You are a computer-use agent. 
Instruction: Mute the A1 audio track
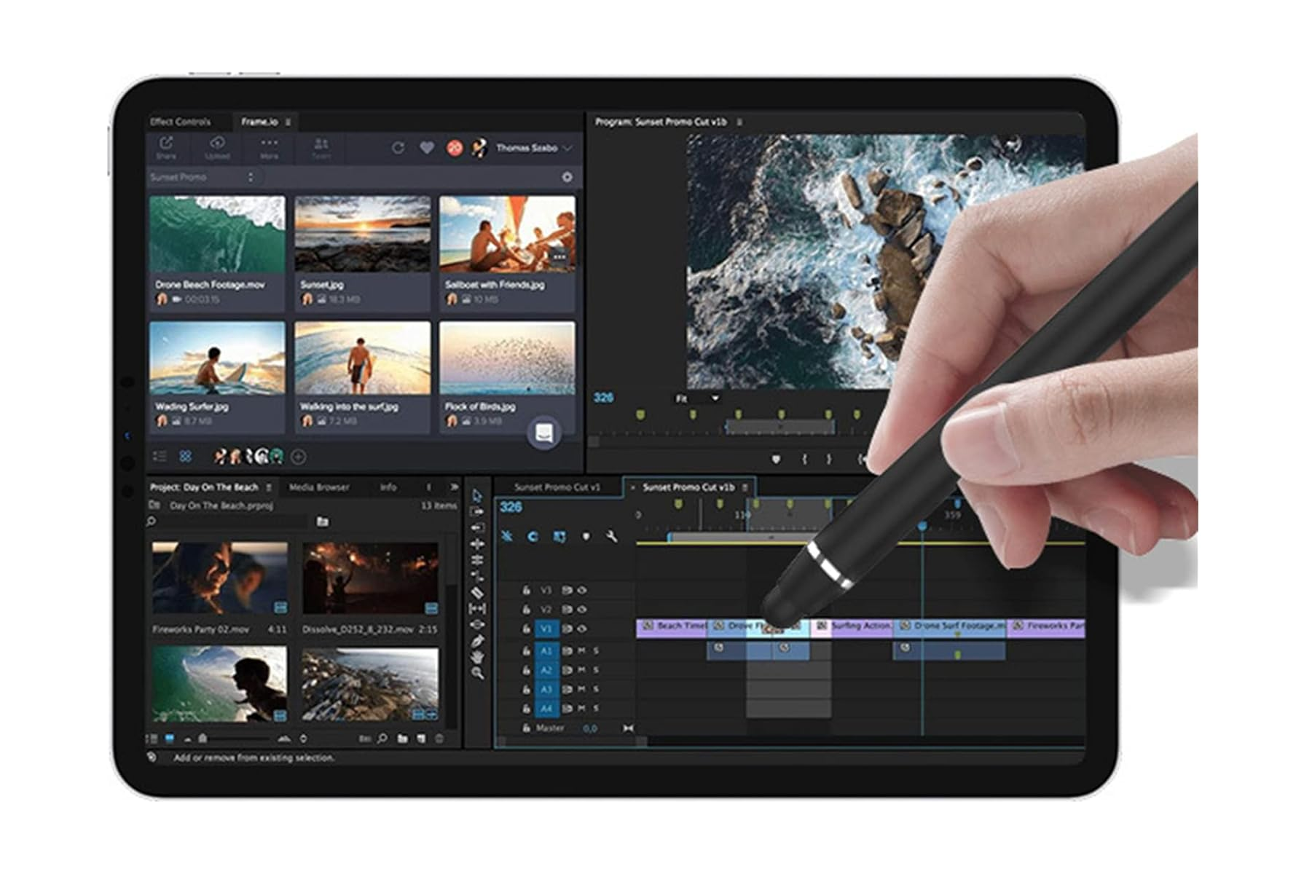pyautogui.click(x=582, y=650)
